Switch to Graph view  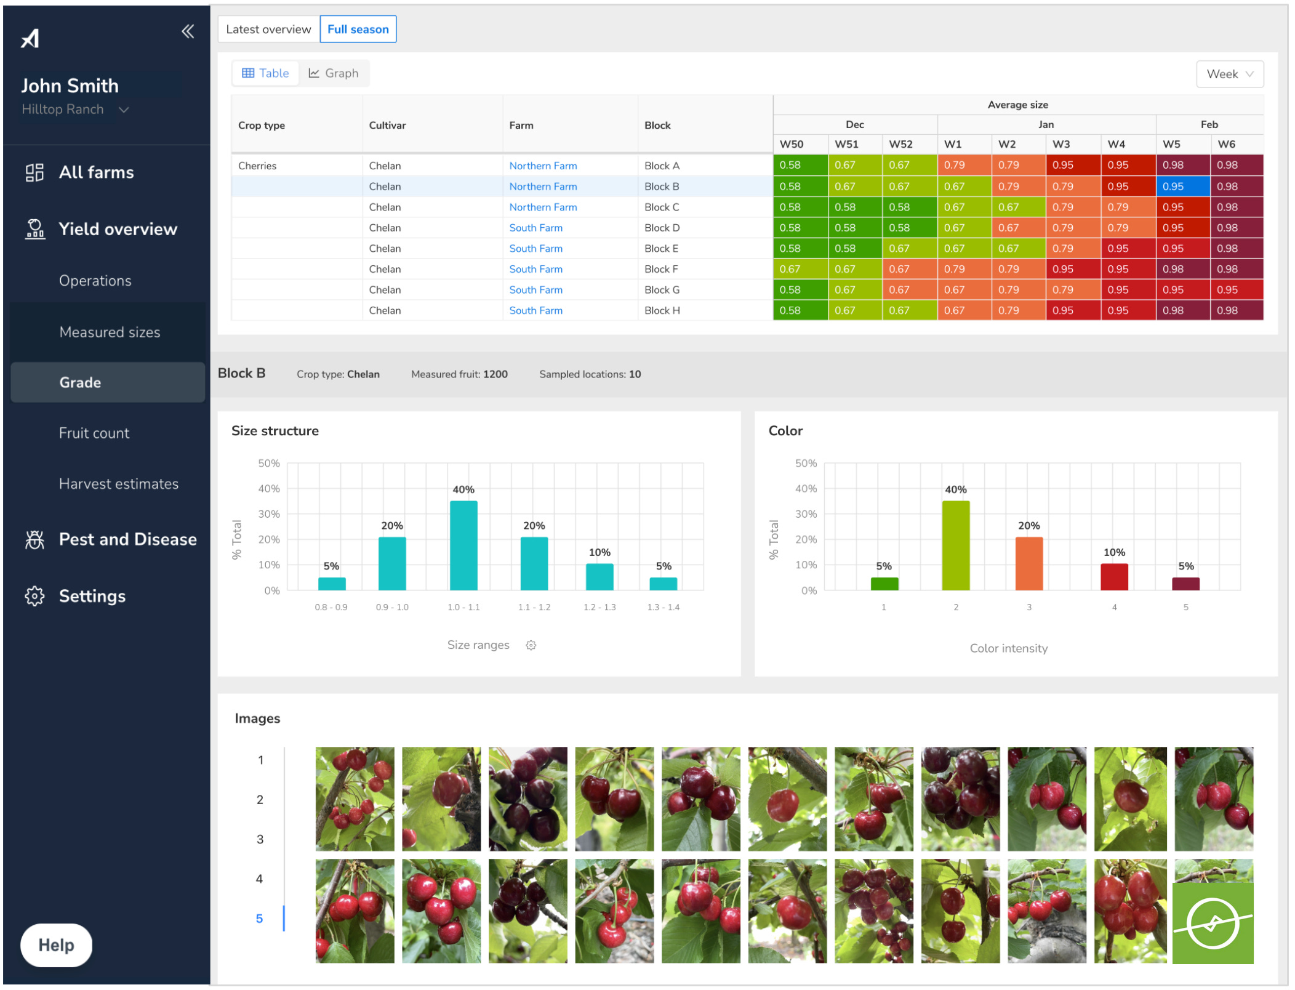click(x=334, y=73)
